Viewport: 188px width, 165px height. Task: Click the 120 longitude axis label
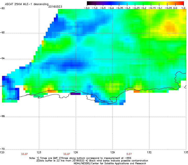[2, 152]
